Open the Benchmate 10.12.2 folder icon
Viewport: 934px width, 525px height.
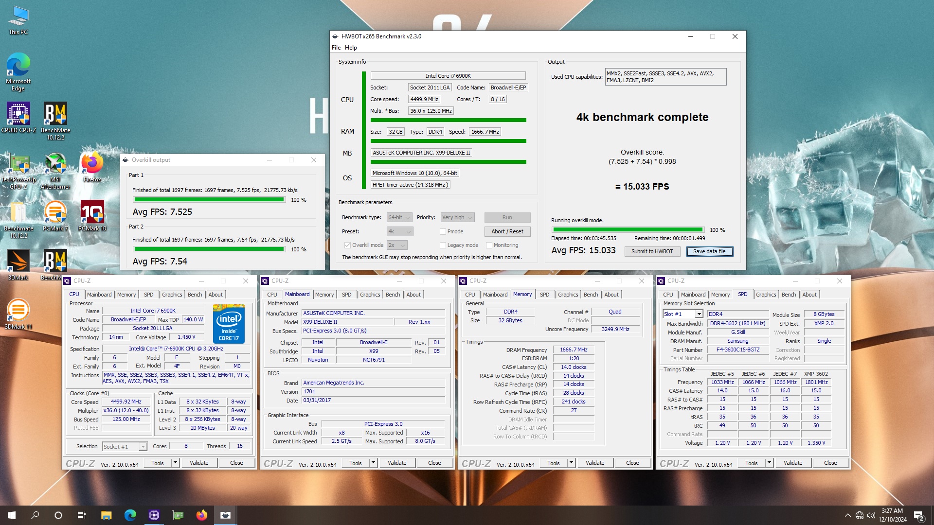18,219
